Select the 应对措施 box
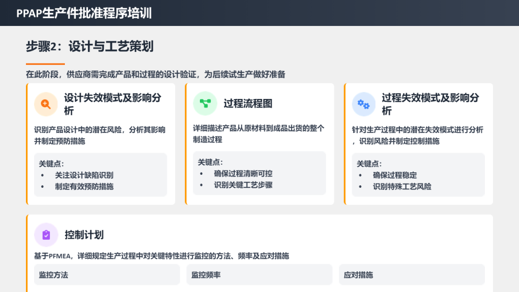This screenshot has width=519, height=292. point(411,275)
